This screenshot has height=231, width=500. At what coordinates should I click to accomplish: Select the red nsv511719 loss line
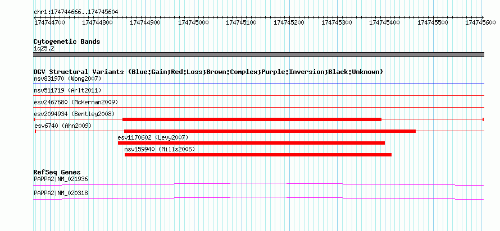(258, 95)
